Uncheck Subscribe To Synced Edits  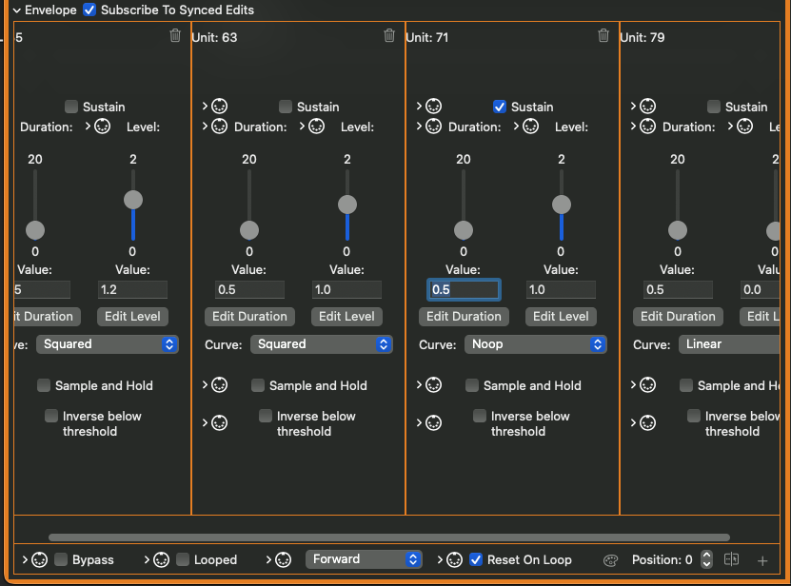pos(89,10)
